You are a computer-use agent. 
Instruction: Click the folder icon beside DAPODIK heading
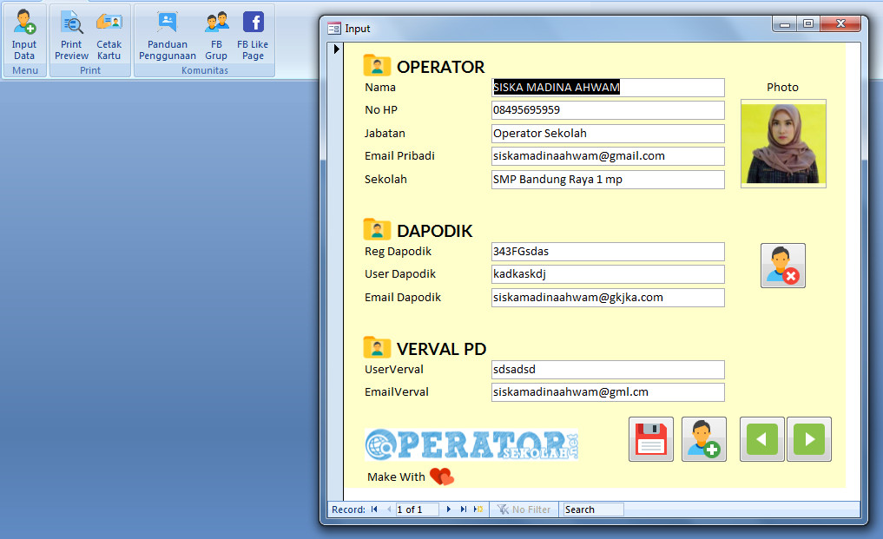376,229
